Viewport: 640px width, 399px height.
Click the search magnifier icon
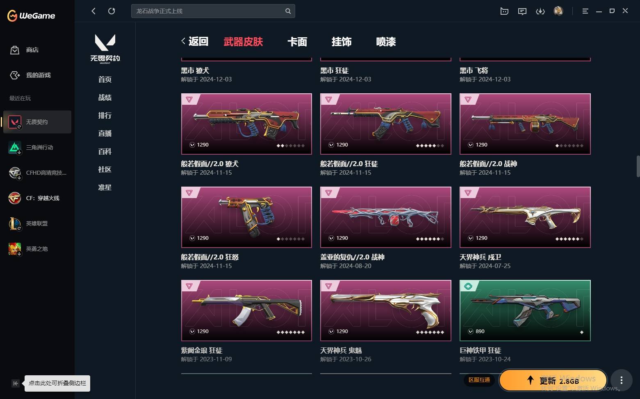pos(288,11)
